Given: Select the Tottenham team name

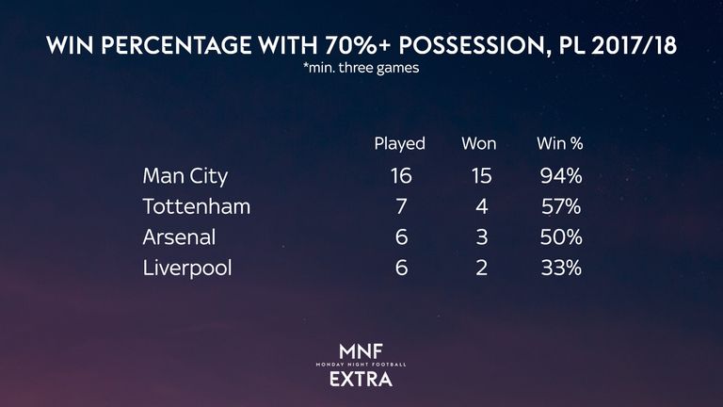Looking at the screenshot, I should click(x=197, y=206).
